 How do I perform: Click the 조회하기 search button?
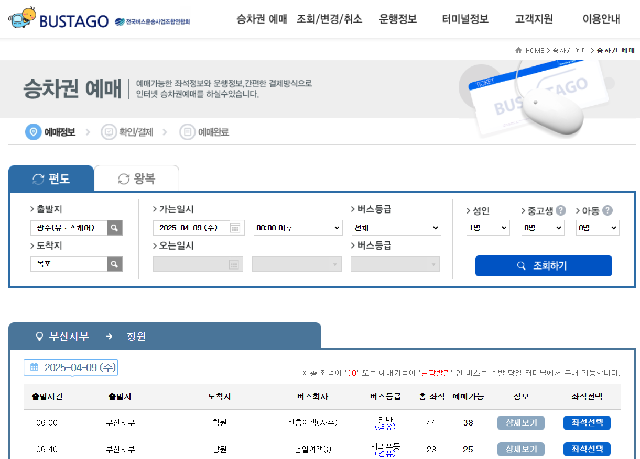click(544, 266)
